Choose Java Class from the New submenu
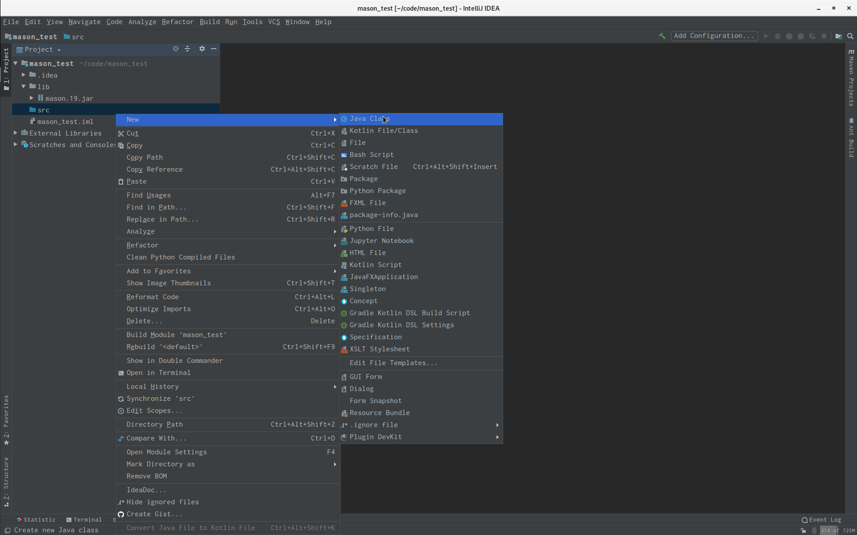Screen dimensions: 857x535 (421, 119)
